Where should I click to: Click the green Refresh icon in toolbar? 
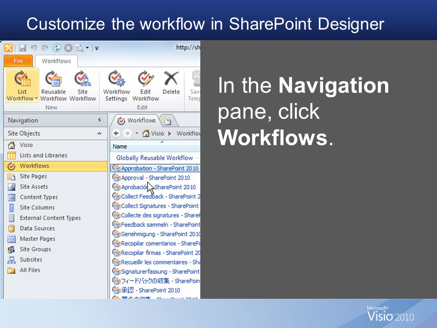coord(57,48)
